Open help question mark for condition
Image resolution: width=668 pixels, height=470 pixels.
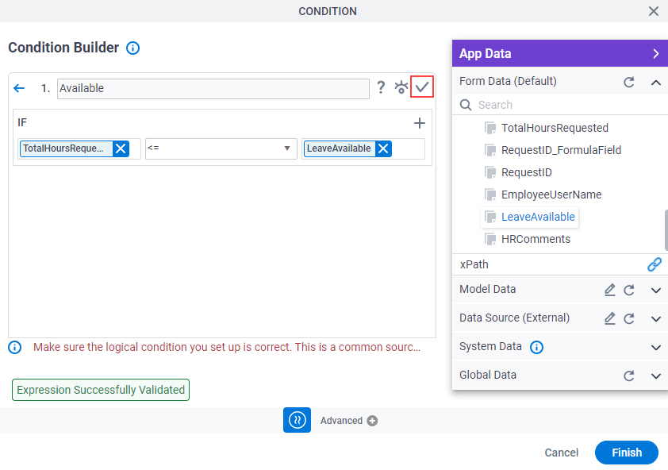pos(381,87)
